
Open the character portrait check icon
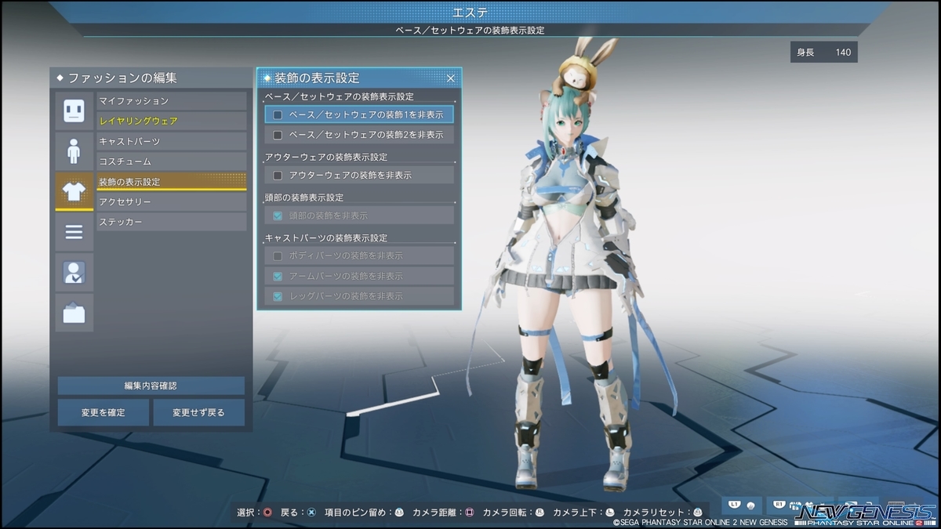[74, 272]
